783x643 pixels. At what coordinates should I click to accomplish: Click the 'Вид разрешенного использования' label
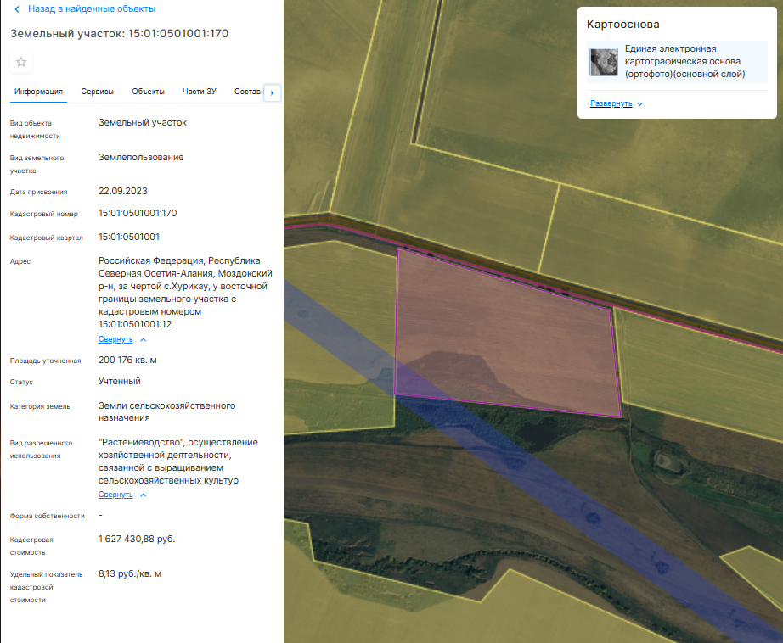(x=41, y=449)
